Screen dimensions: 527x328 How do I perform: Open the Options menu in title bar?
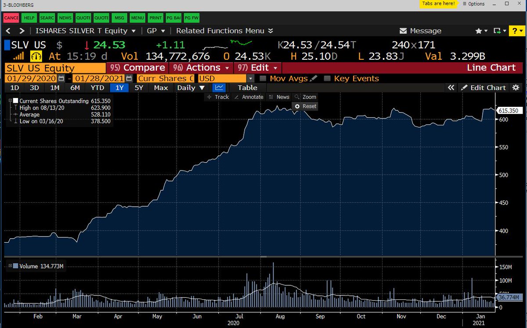tap(473, 4)
